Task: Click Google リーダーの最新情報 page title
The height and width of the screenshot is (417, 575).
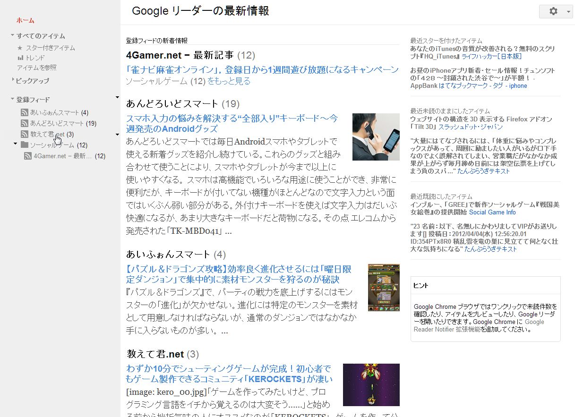Action: click(200, 11)
